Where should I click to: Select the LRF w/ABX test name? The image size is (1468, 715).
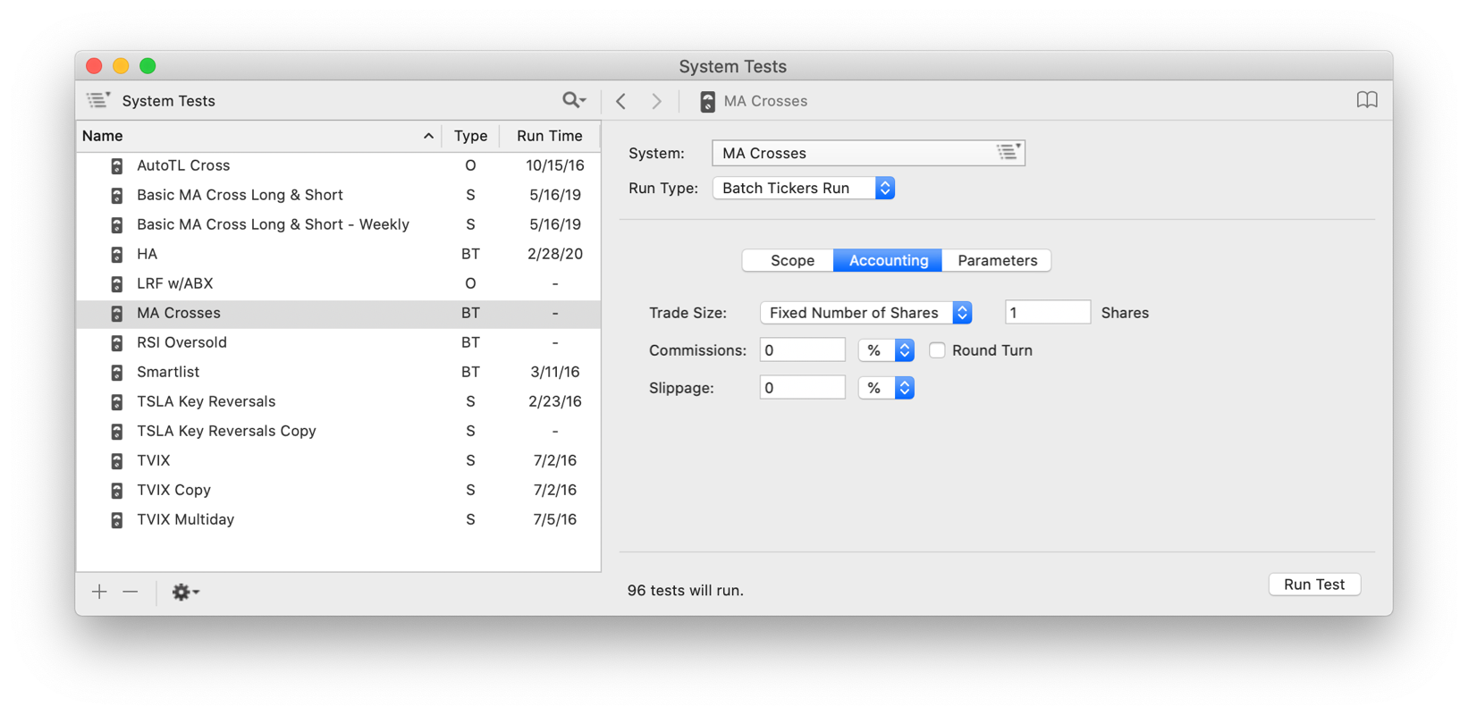pyautogui.click(x=175, y=283)
